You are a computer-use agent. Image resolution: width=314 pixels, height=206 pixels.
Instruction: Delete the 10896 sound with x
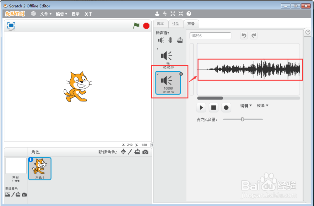click(181, 74)
